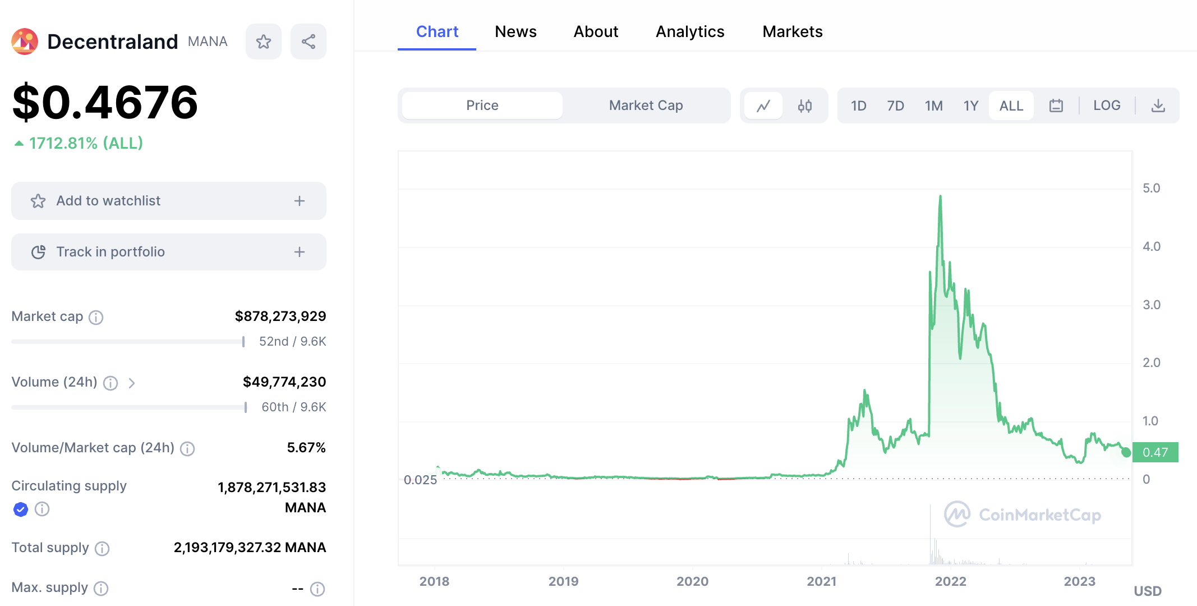Screen dimensions: 1197x606
Task: Click Track in portfolio button
Action: click(x=169, y=252)
